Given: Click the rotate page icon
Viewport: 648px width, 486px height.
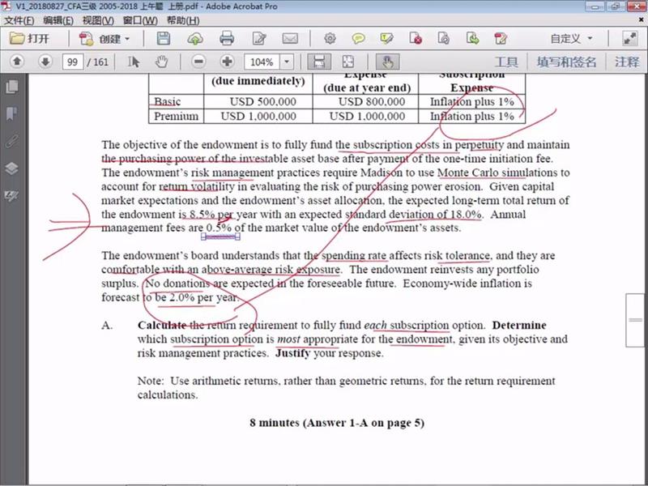Looking at the screenshot, I should [443, 38].
